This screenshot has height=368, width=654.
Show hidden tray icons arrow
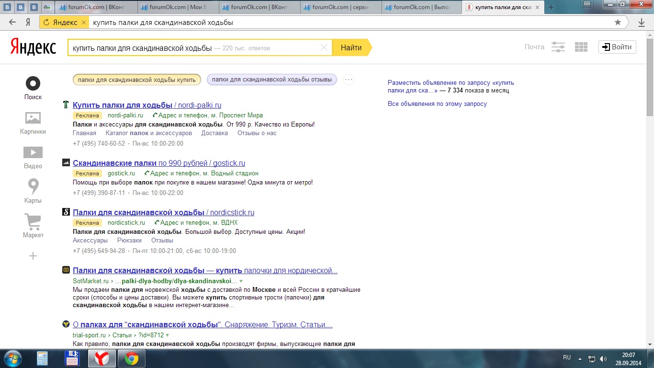tap(580, 358)
